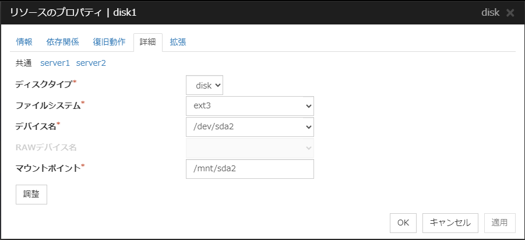Viewport: 525px width, 240px height.
Task: Go to the 復旧動作 tab
Action: pos(109,42)
